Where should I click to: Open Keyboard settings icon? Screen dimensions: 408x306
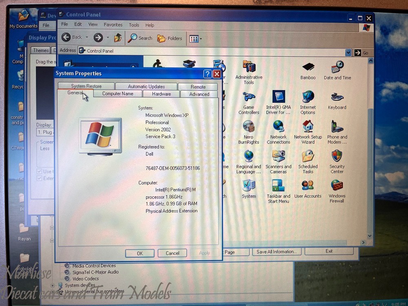(337, 100)
